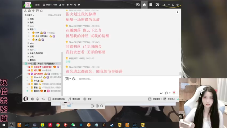This screenshot has height=128, width=227.
Task: Click the channel avatar at top left
Action: click(x=28, y=5)
